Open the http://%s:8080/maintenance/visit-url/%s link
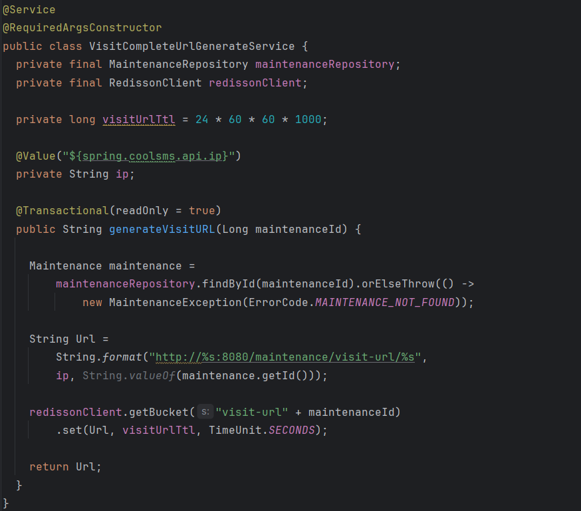The image size is (581, 511). click(285, 357)
